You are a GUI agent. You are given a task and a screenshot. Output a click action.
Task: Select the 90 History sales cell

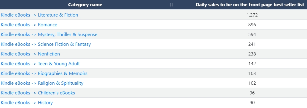point(252,103)
